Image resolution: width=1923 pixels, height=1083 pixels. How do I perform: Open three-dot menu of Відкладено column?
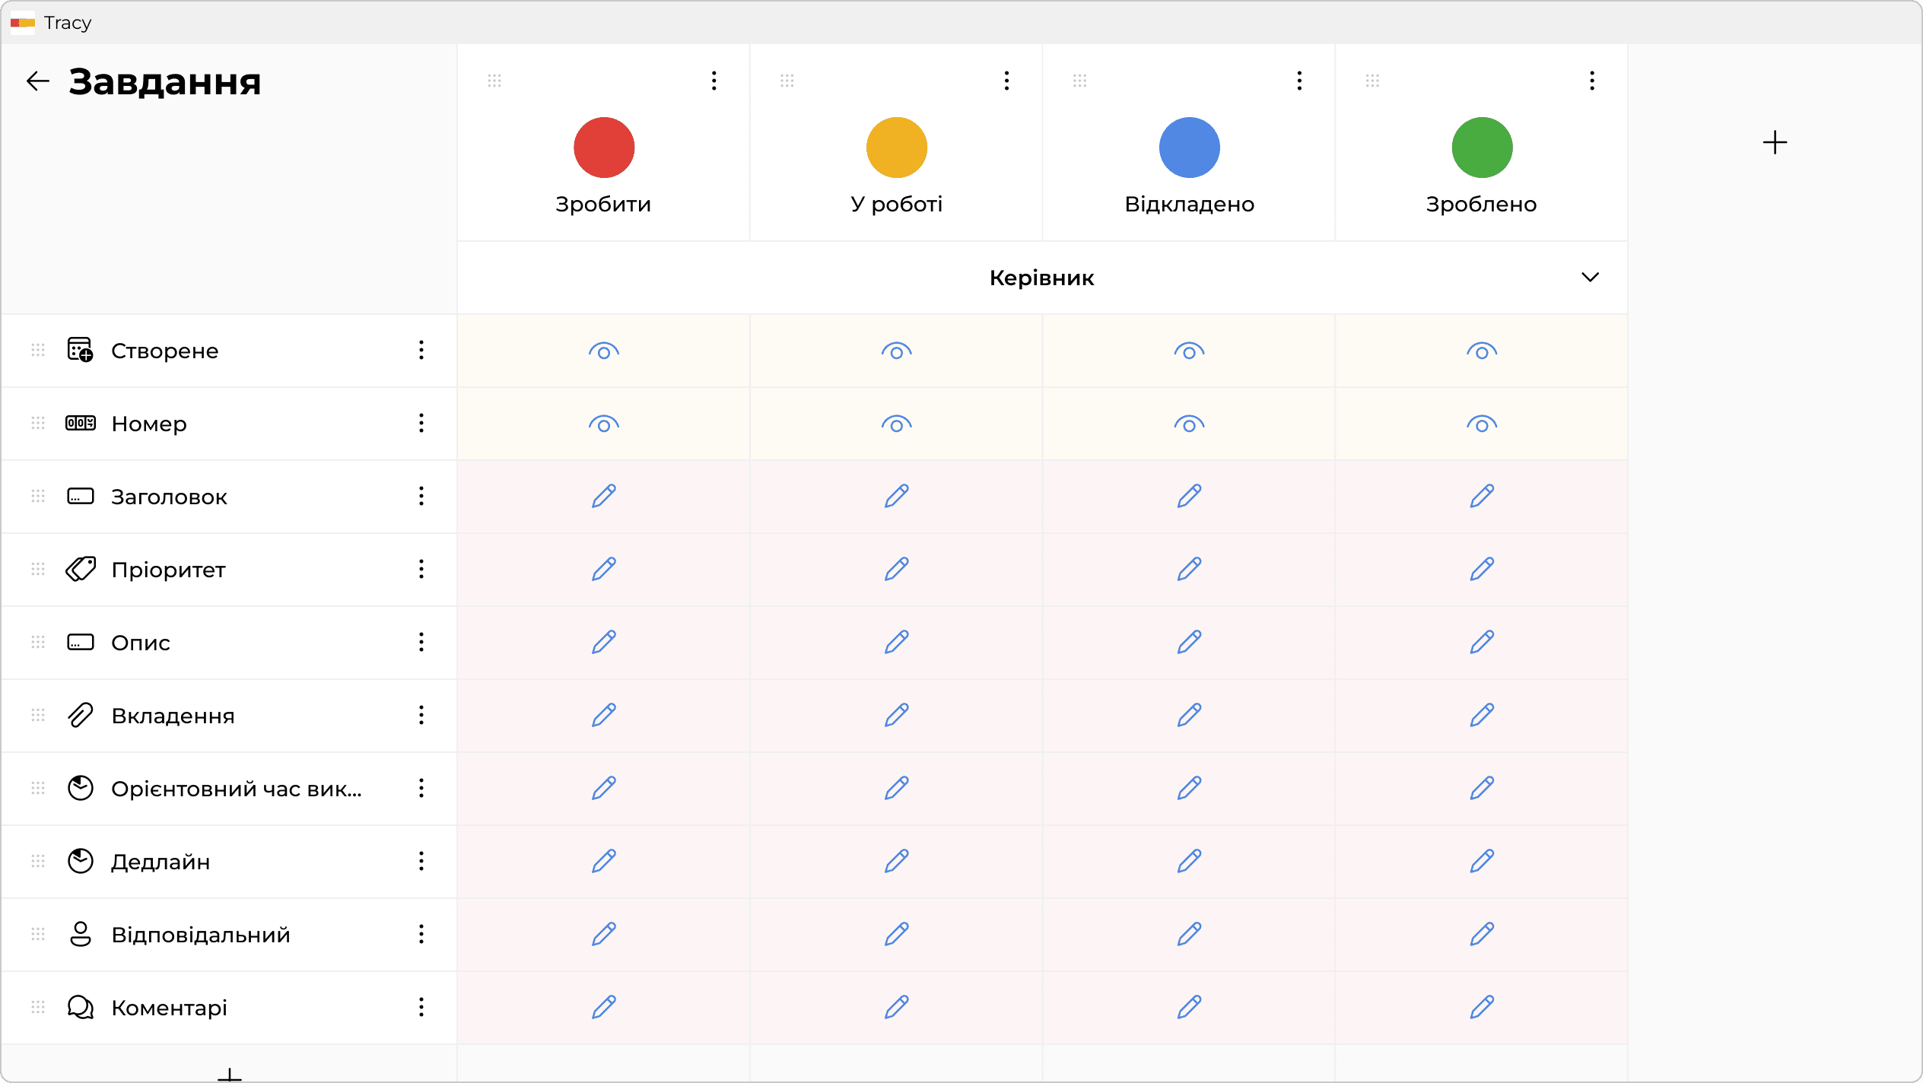(1298, 81)
